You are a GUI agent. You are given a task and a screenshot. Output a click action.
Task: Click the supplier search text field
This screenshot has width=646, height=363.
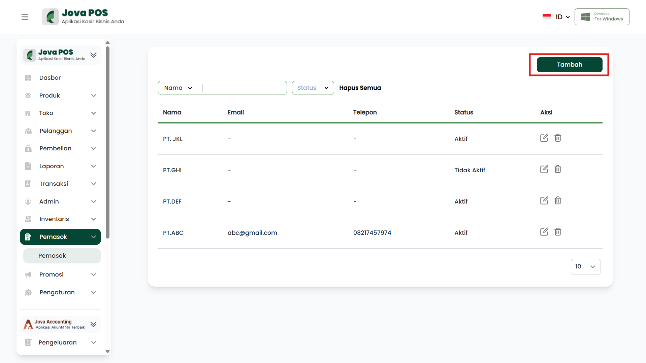click(244, 88)
